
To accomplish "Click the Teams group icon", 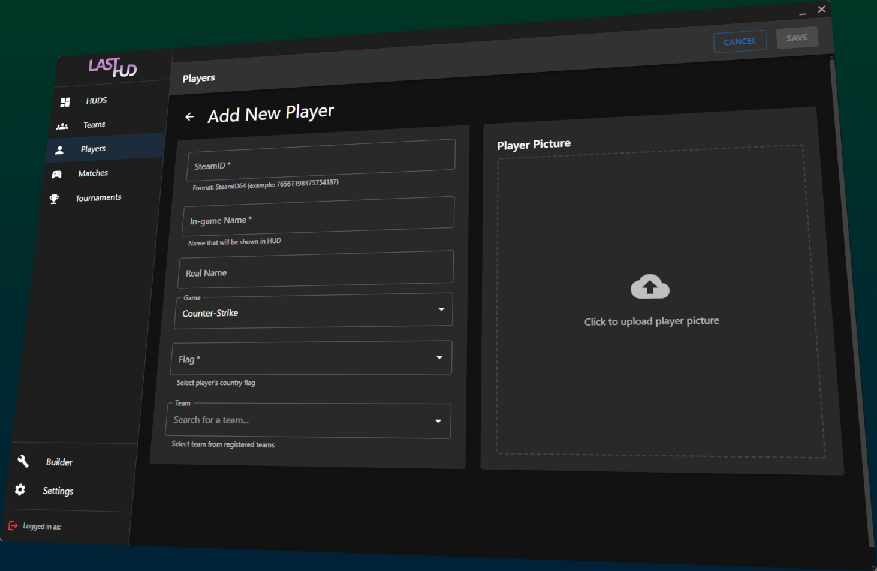I will 62,127.
